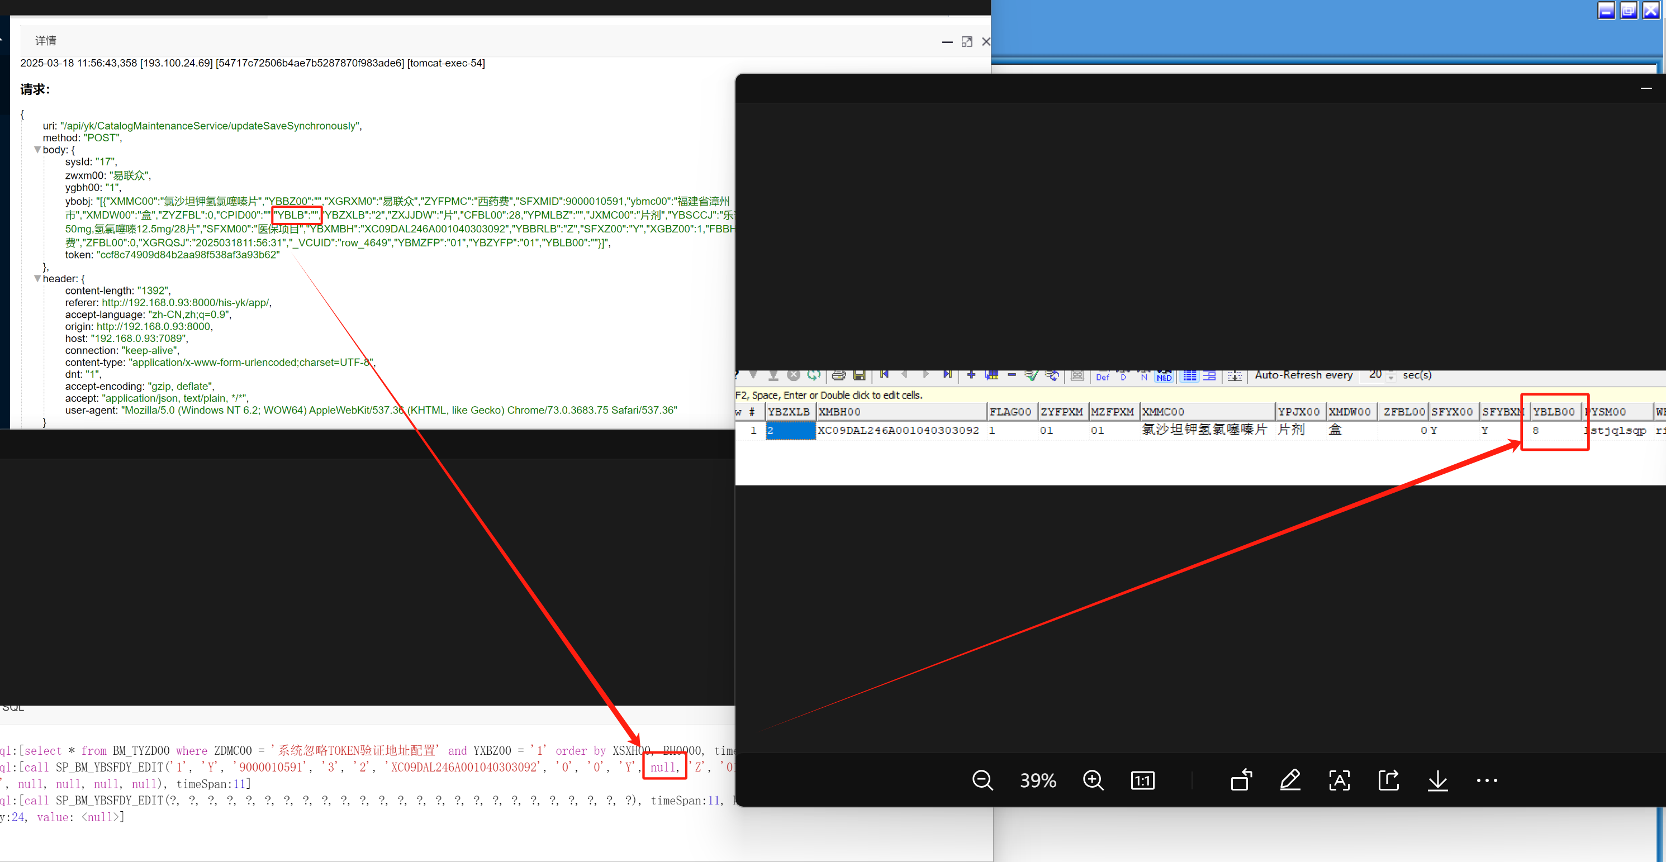The image size is (1666, 862).
Task: Collapse the body node in request
Action: 37,150
